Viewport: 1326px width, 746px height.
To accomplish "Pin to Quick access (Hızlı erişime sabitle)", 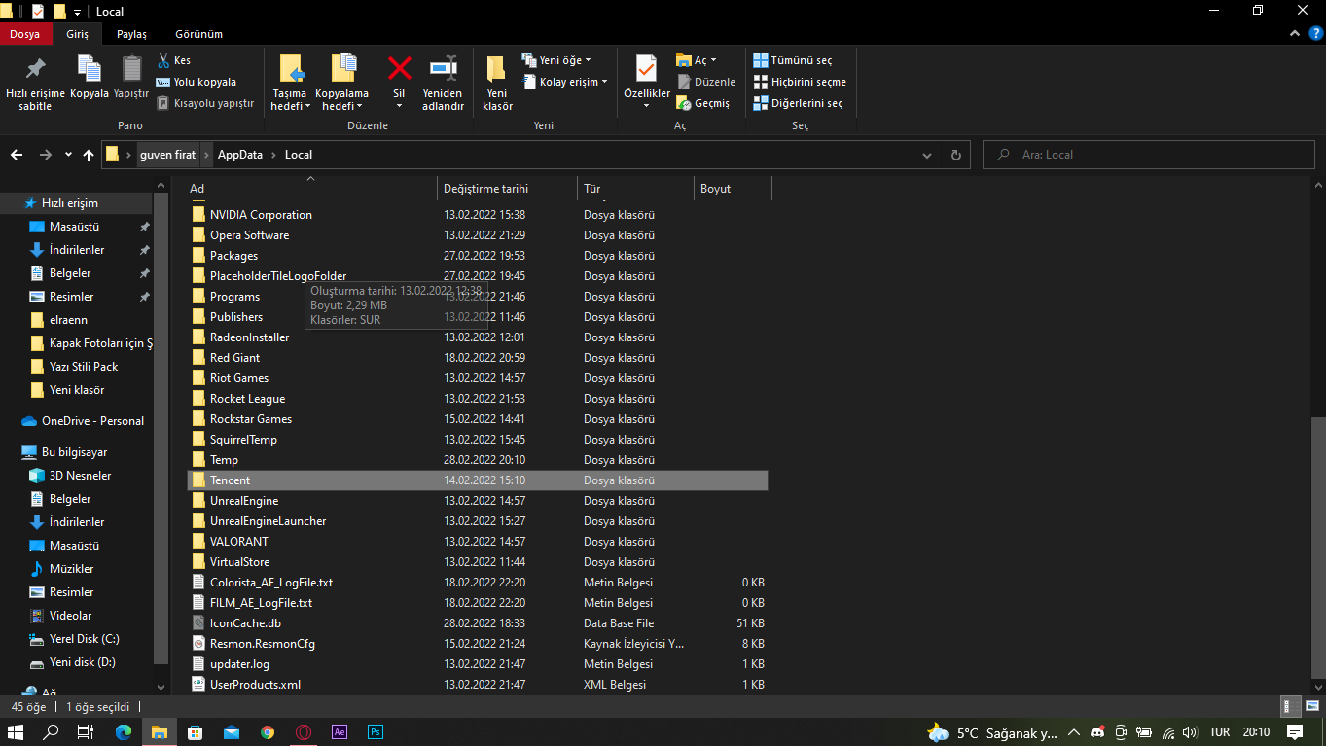I will click(x=35, y=83).
